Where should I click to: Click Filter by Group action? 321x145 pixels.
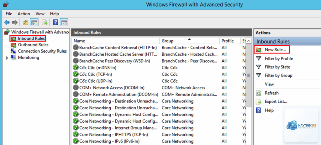(278, 75)
